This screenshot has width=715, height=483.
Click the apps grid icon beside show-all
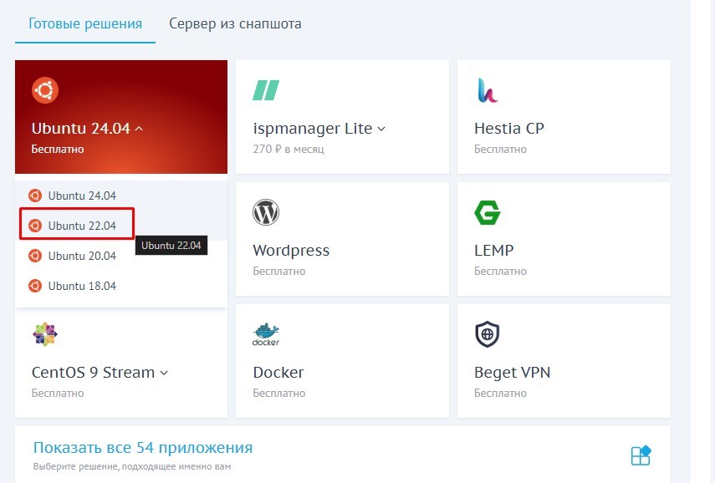coord(641,455)
